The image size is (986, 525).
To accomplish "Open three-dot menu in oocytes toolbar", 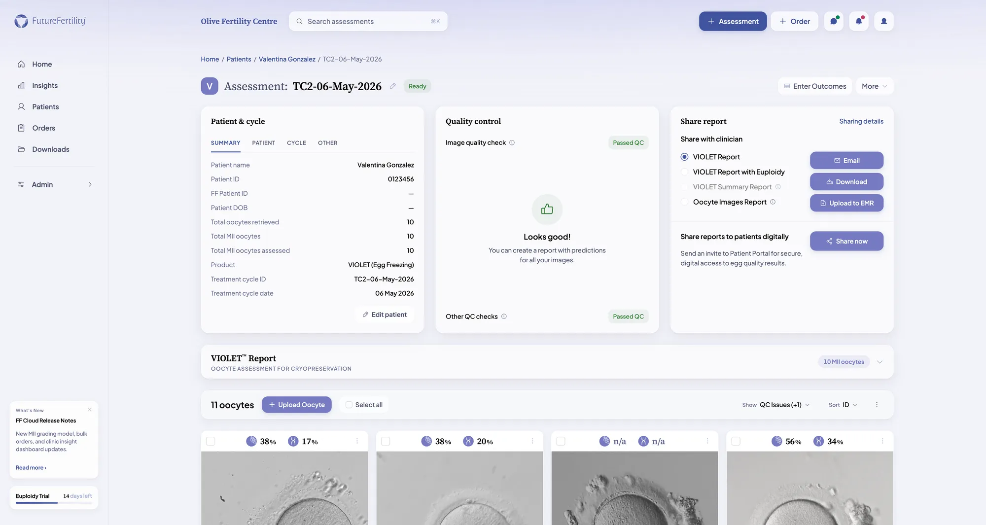I will click(877, 405).
